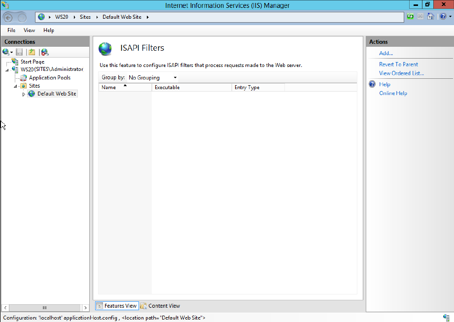The image size is (454, 322).
Task: Click the Stop icon in the top toolbar
Action: pos(420,16)
